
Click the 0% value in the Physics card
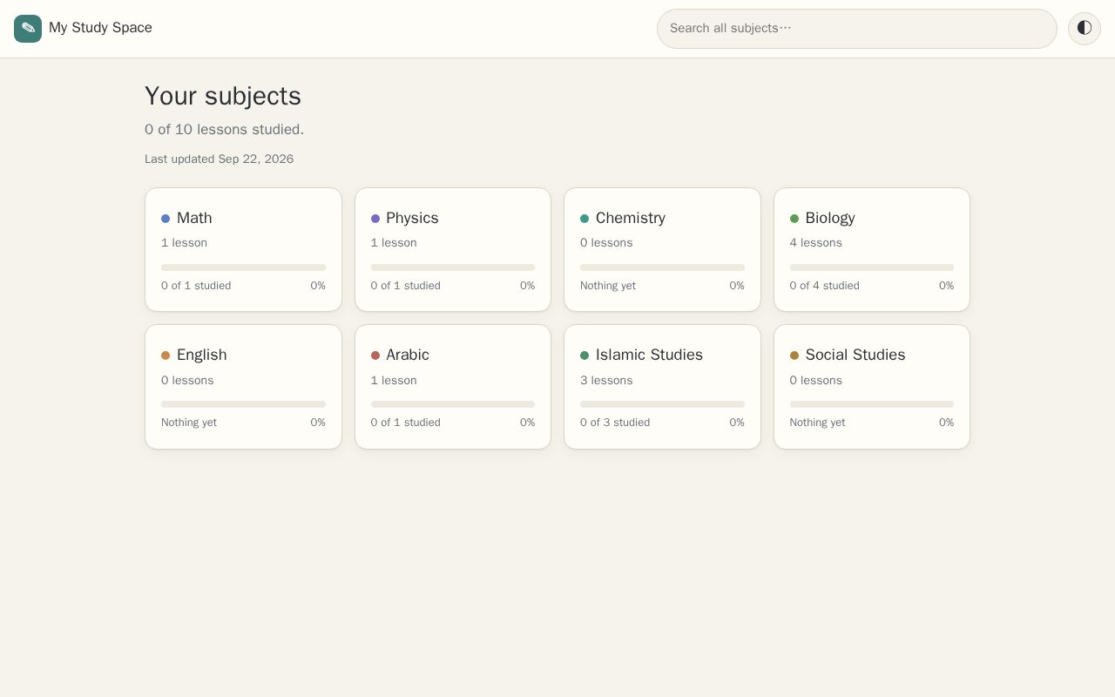527,286
